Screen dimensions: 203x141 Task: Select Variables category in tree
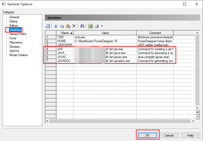(x=15, y=30)
